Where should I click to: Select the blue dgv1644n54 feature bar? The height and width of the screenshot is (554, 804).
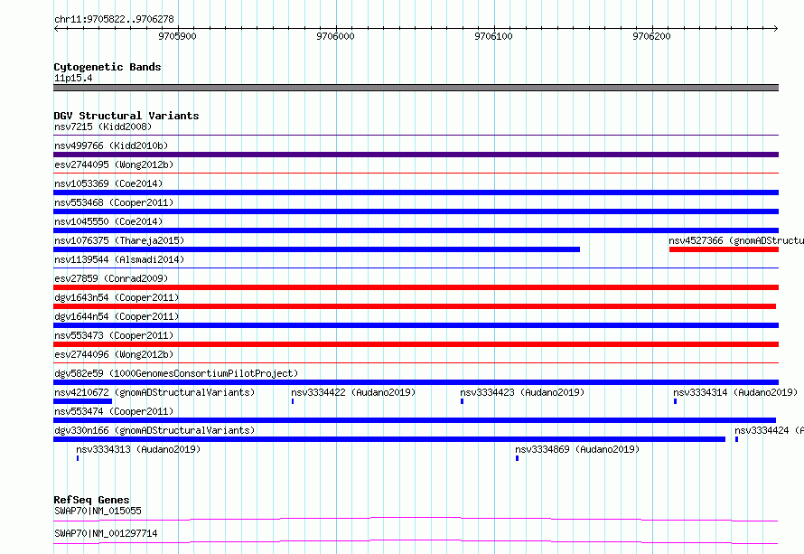pyautogui.click(x=416, y=325)
